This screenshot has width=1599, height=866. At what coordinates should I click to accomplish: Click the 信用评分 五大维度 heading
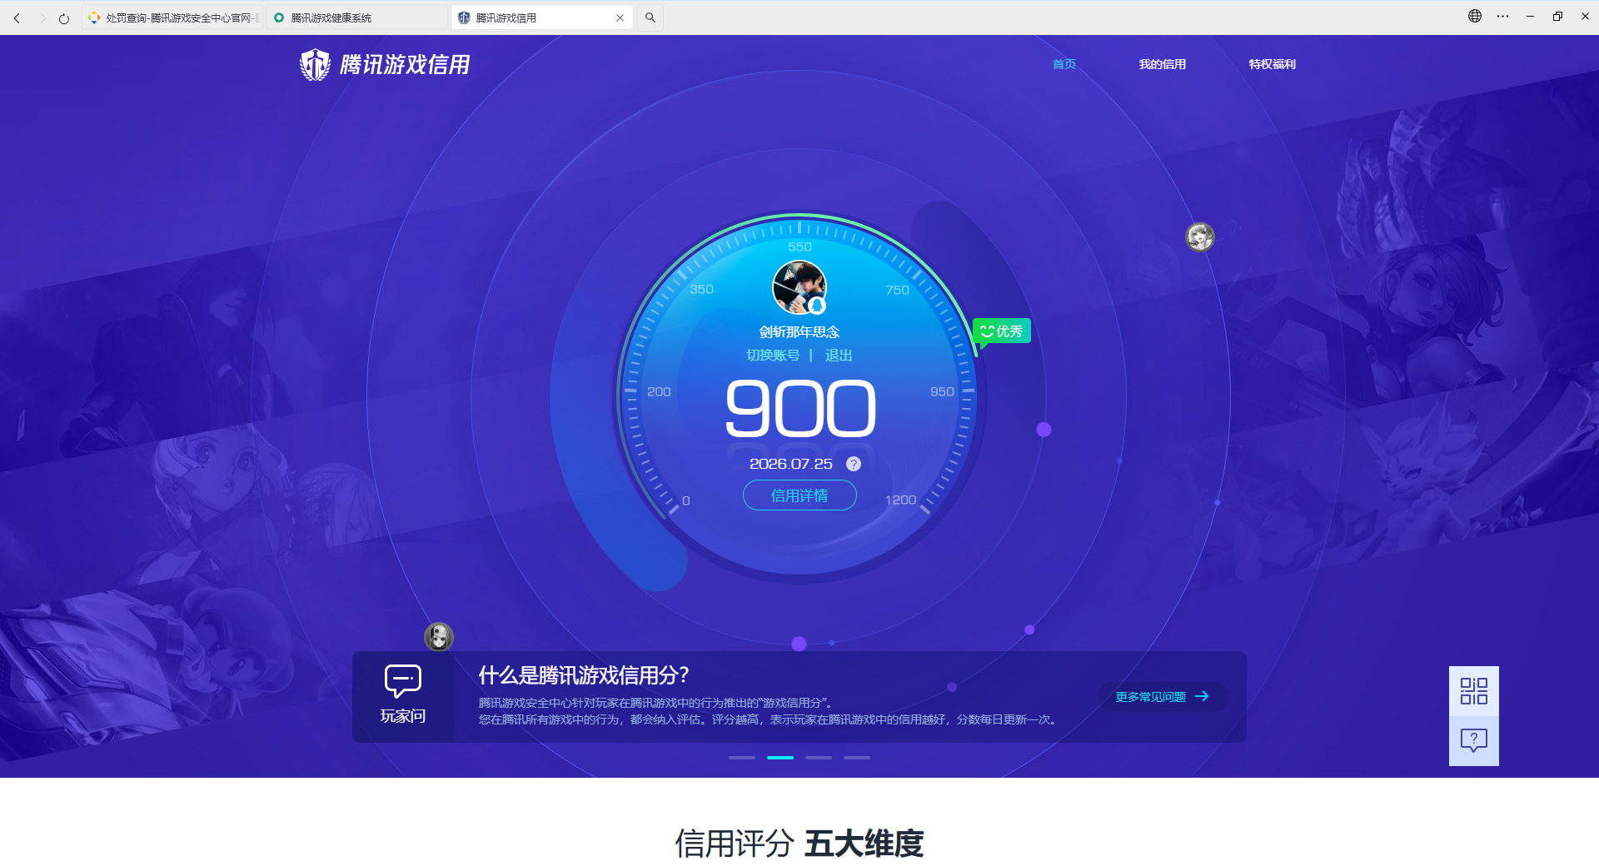click(799, 844)
